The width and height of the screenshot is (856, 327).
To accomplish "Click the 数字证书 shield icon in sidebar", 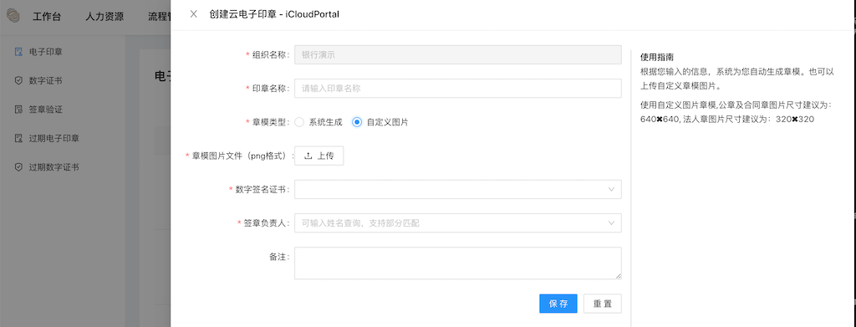I will coord(18,81).
